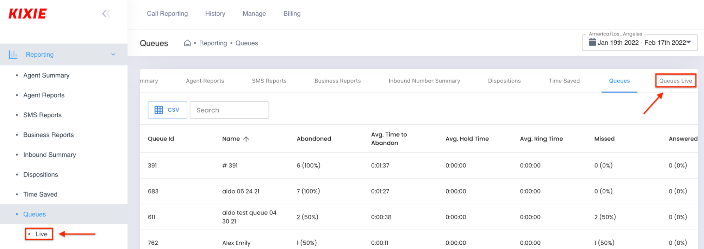
Task: Export the table with CSV button
Action: pos(167,110)
